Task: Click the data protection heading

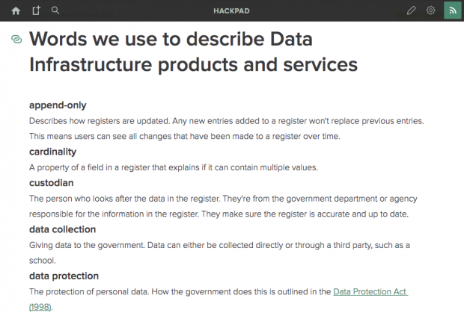Action: pyautogui.click(x=64, y=276)
